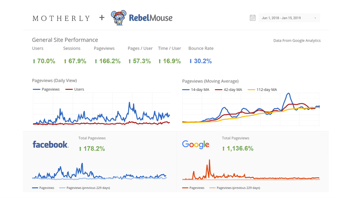Toggle the Pageviews series in Daily View legend
This screenshot has height=198, width=352.
pyautogui.click(x=46, y=89)
